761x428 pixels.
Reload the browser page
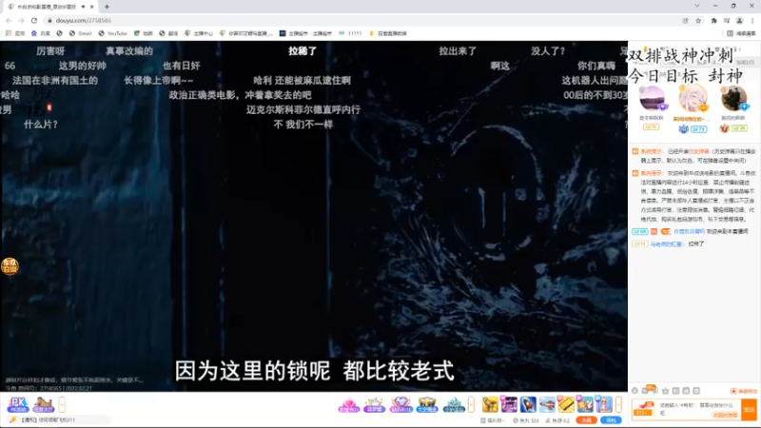(34, 20)
